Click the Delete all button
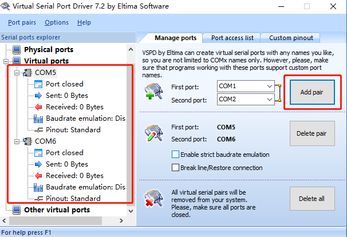Screen dimensions: 347x237 [x=312, y=199]
